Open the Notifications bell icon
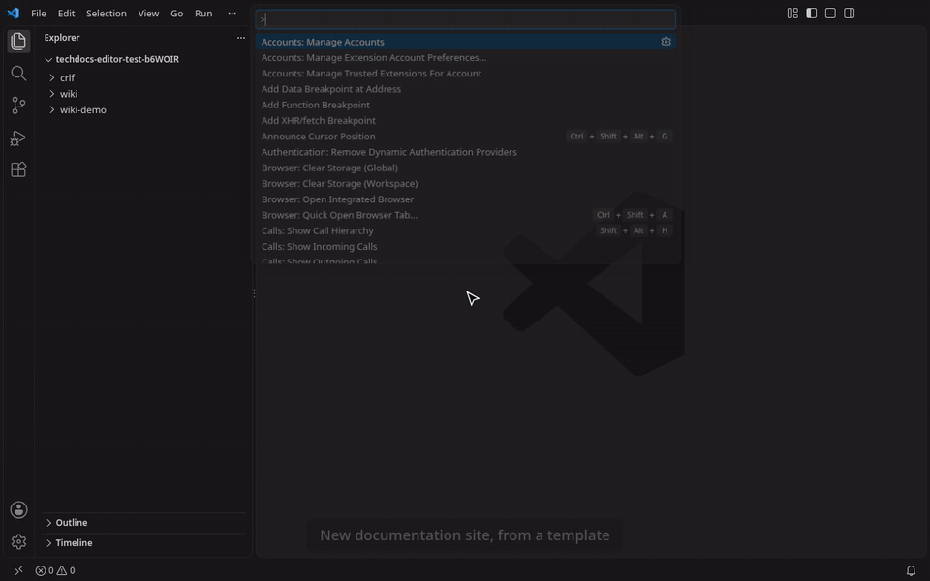 coord(911,570)
